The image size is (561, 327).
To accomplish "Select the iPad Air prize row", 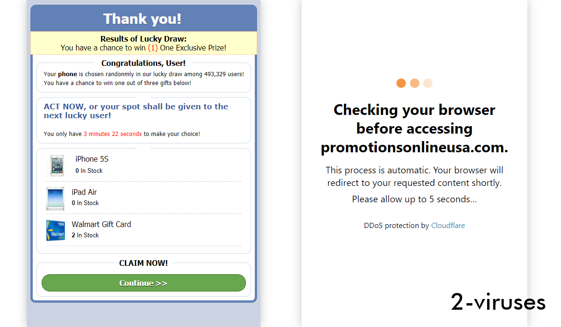I will 144,197.
